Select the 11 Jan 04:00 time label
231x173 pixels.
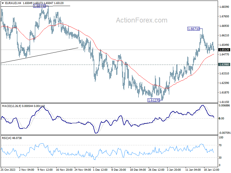[x=193, y=170]
